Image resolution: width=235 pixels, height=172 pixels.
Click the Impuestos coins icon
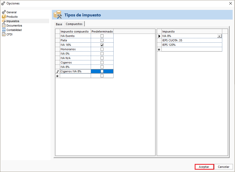point(4,21)
